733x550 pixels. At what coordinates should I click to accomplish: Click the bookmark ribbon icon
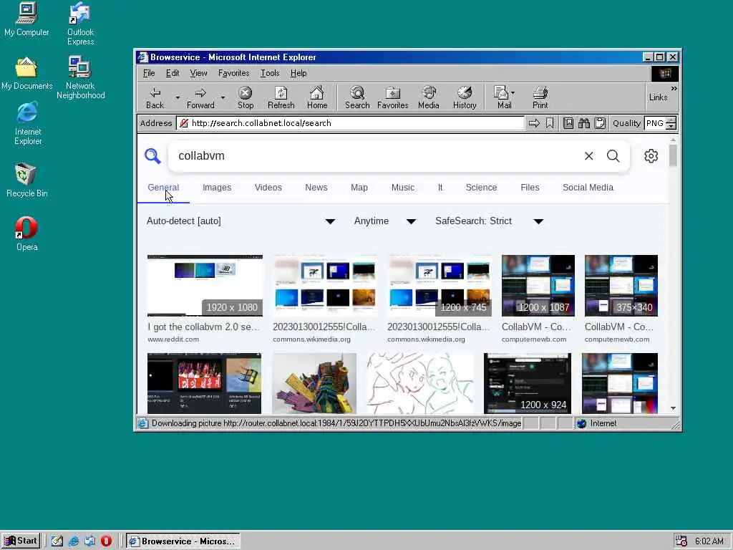550,123
